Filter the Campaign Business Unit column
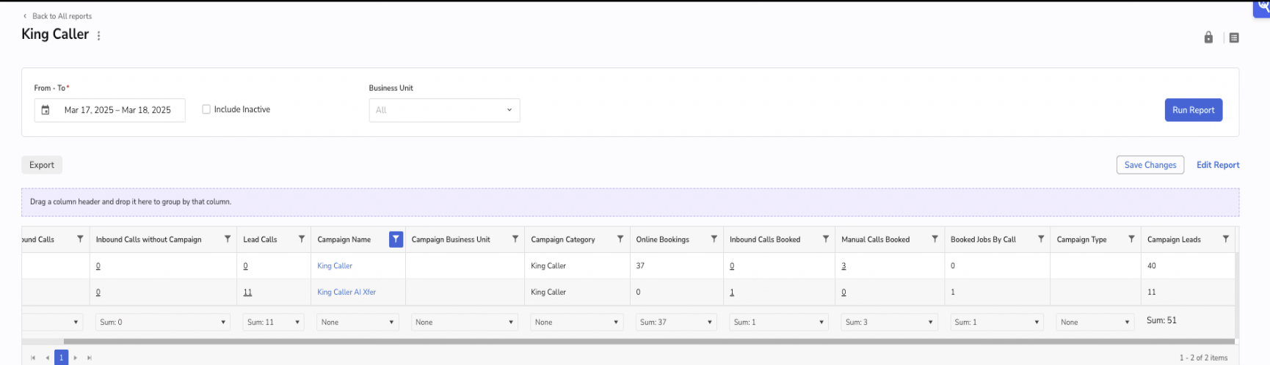This screenshot has width=1270, height=365. [515, 239]
